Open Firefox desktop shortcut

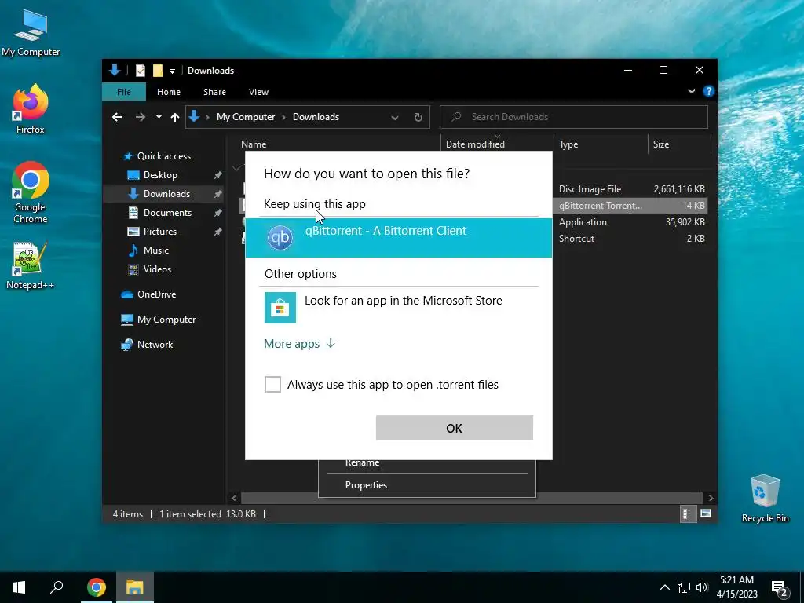[31, 109]
